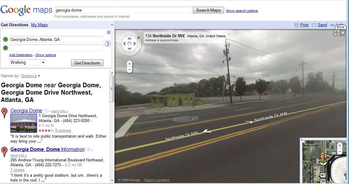Click the right Northside Dr NW road label
This screenshot has height=184, width=349.
pos(271,117)
